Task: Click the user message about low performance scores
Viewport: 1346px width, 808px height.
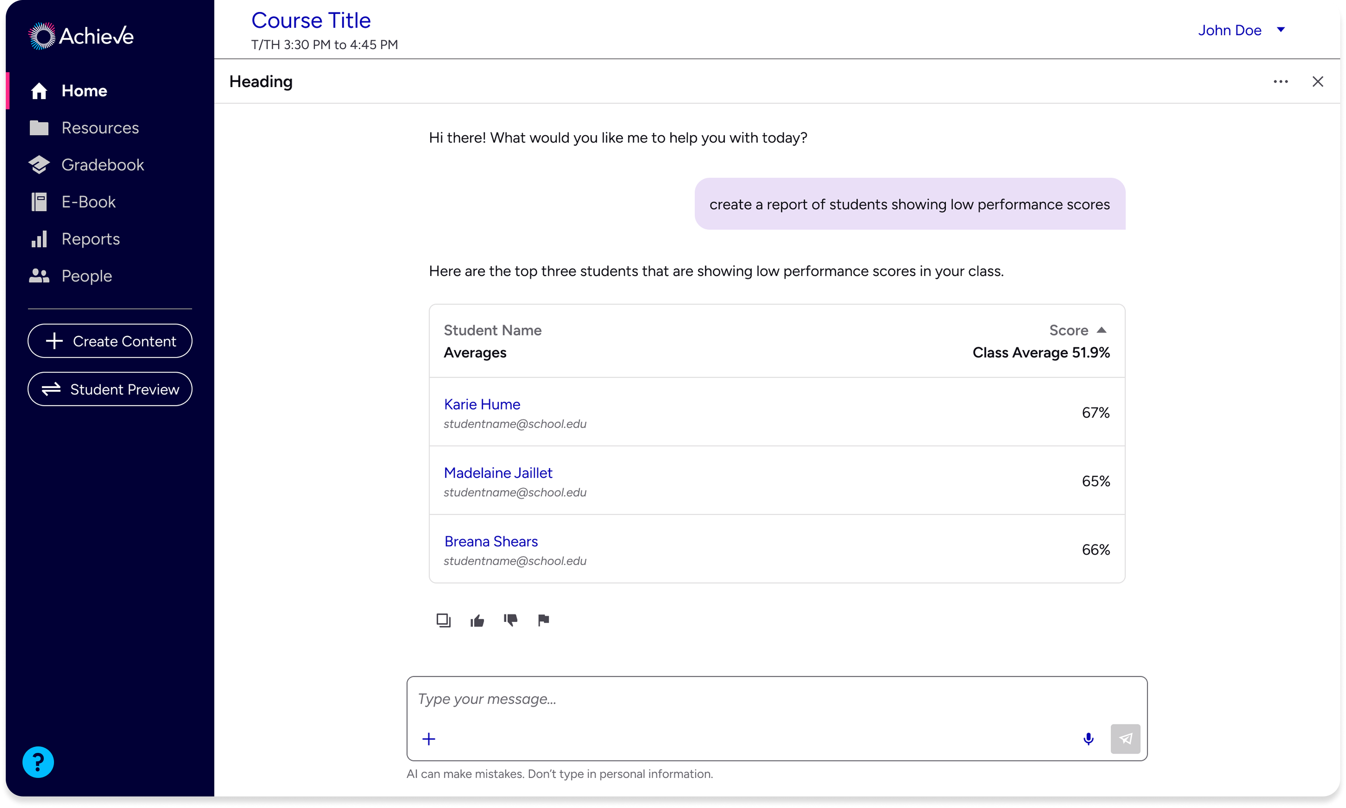Action: [x=910, y=204]
